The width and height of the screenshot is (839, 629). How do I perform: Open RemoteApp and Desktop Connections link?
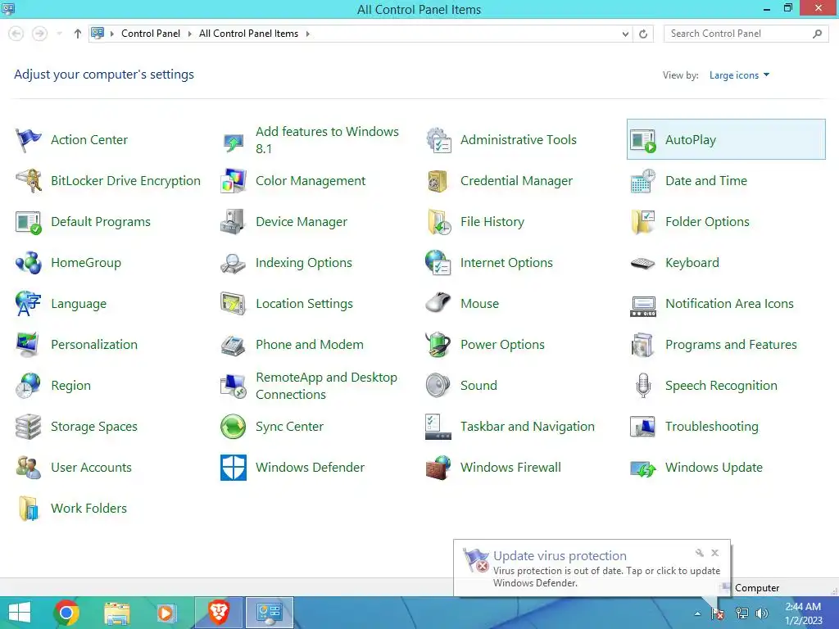tap(326, 386)
